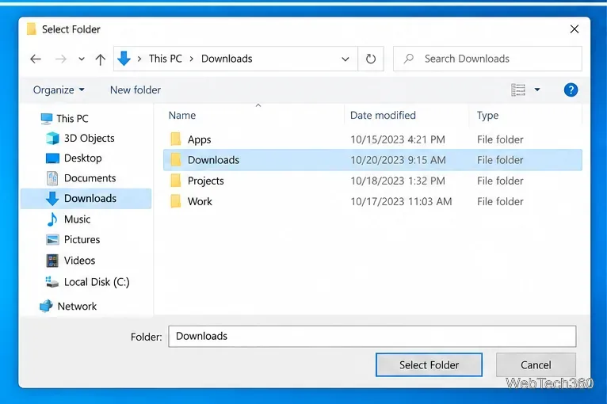The width and height of the screenshot is (607, 404).
Task: Open the Organize menu
Action: pos(59,90)
